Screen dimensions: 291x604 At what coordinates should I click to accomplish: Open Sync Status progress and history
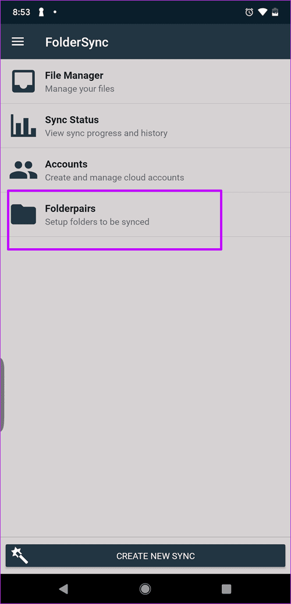[145, 126]
